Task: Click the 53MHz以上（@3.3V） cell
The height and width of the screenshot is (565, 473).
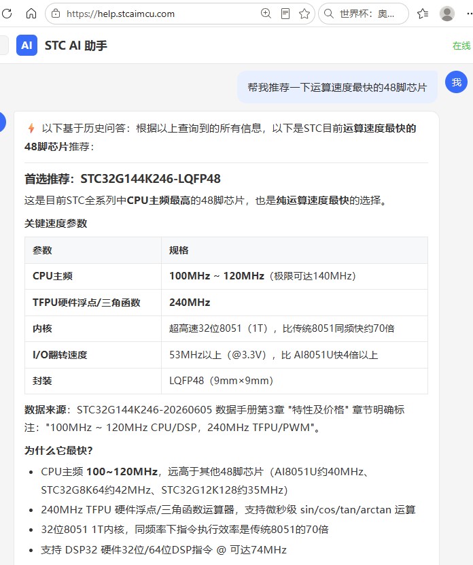Action: tap(294, 355)
